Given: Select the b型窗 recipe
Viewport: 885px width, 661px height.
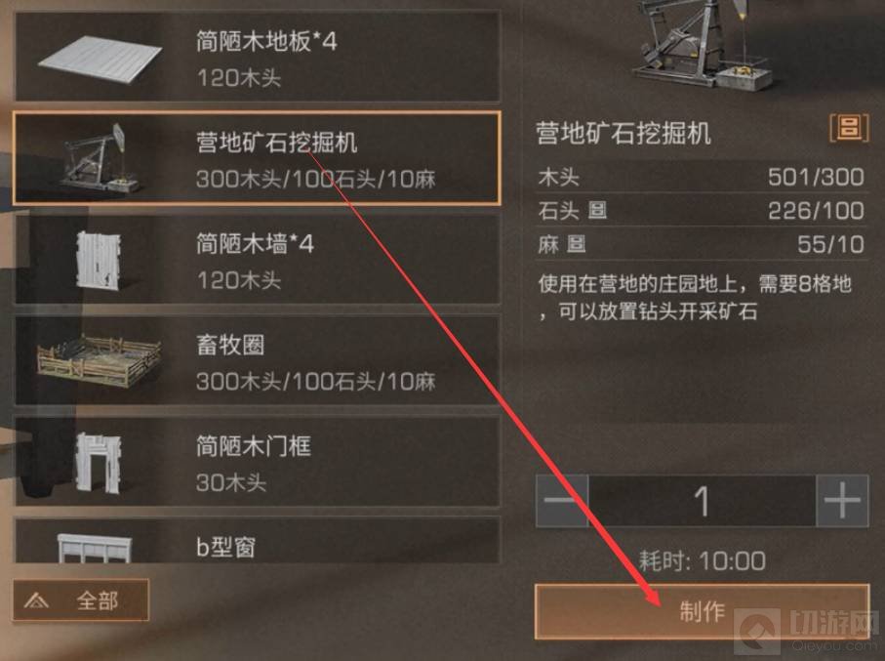Looking at the screenshot, I should (258, 540).
